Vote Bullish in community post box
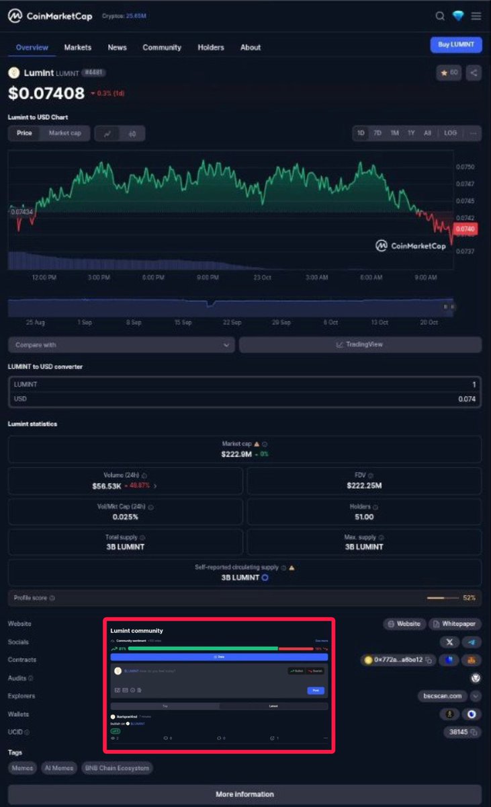 click(x=296, y=671)
